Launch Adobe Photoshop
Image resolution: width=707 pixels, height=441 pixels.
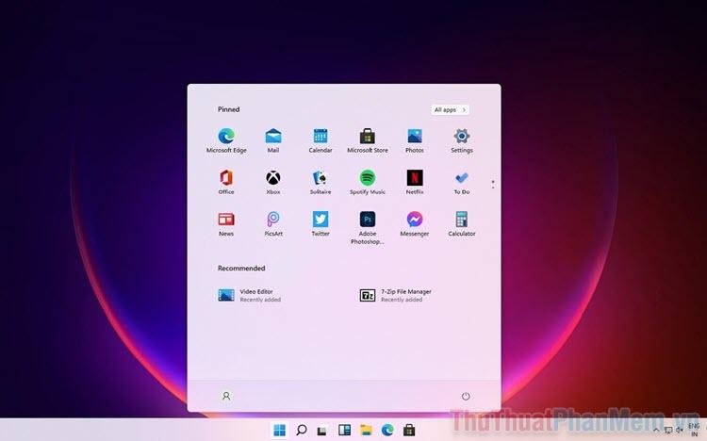368,228
